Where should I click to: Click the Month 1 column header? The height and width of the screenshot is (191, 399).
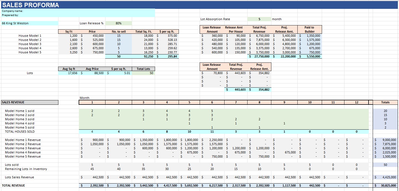coord(92,102)
